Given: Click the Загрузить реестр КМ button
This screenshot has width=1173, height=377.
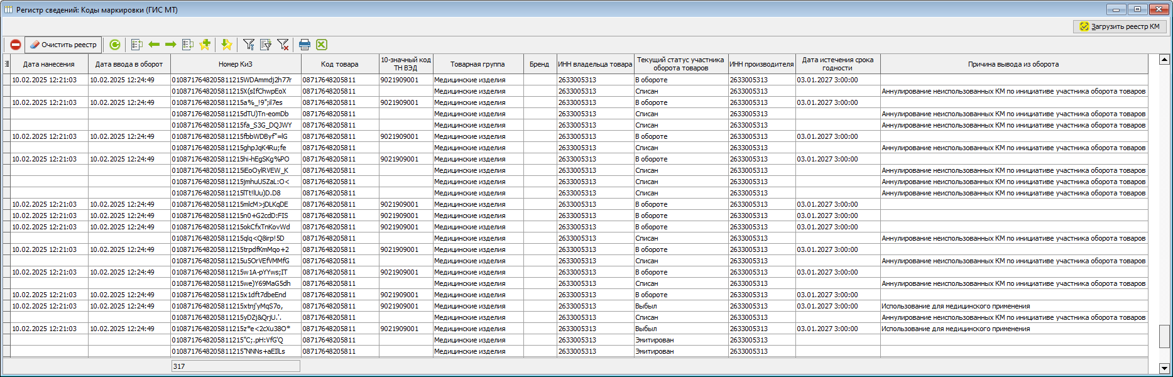Looking at the screenshot, I should coord(1120,26).
